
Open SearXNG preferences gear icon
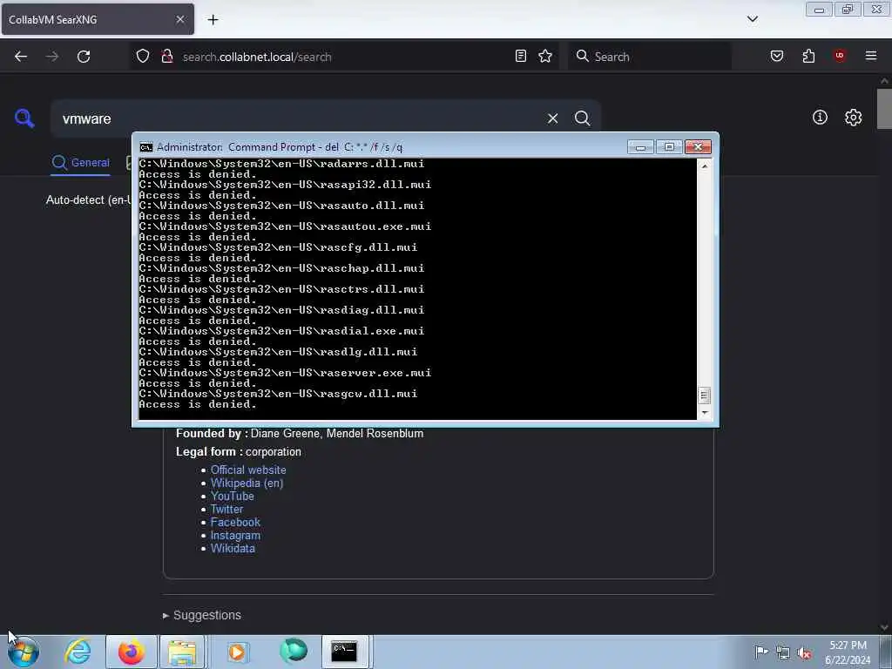tap(854, 118)
